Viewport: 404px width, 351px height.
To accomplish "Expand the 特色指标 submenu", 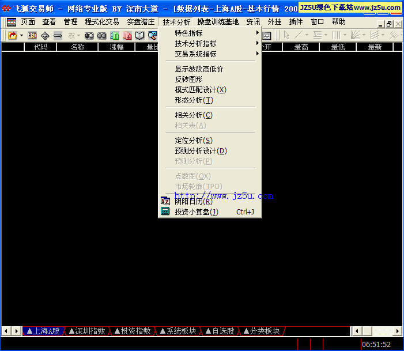I will tap(210, 33).
